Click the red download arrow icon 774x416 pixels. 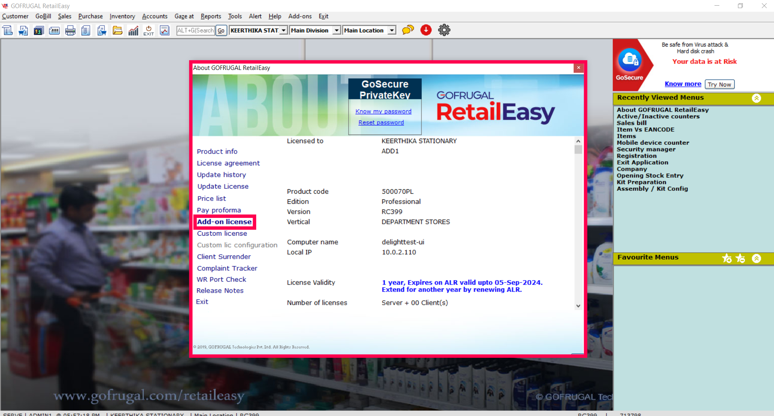(426, 30)
